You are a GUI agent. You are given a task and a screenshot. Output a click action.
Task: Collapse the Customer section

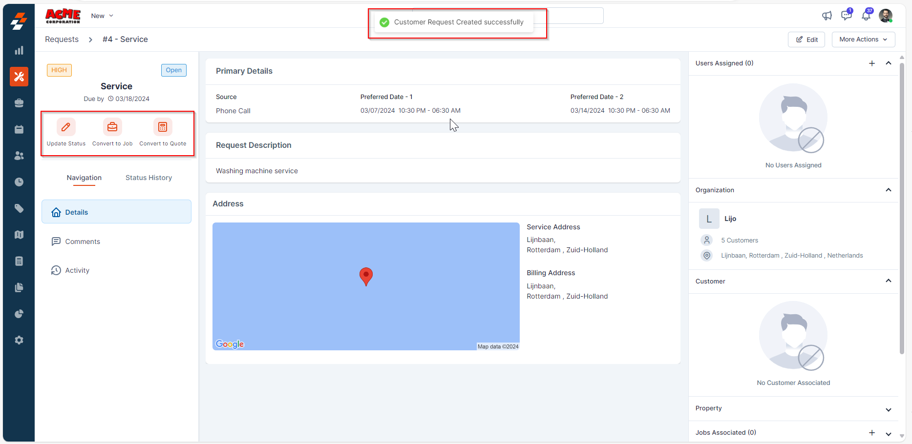(889, 281)
